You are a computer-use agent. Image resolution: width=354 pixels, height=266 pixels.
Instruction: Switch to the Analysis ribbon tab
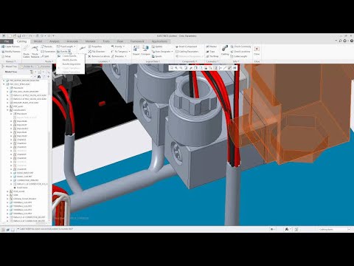click(x=55, y=41)
